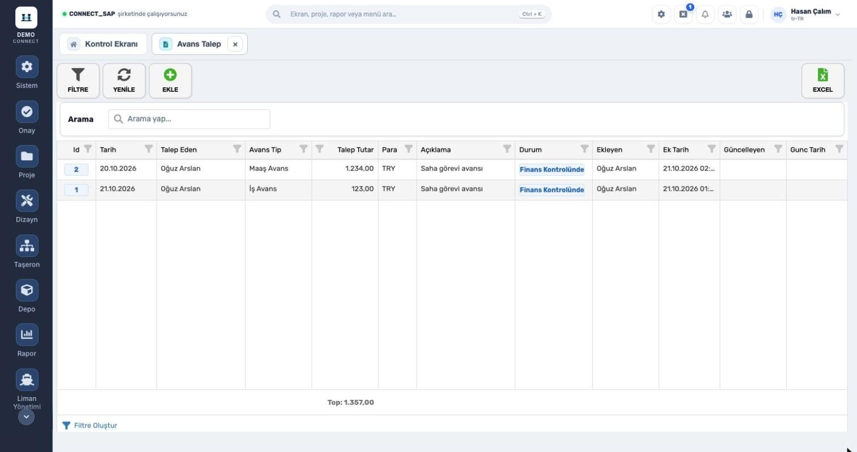Click Finans Kontrolünde status for İş Avans
This screenshot has height=452, width=857.
(551, 190)
